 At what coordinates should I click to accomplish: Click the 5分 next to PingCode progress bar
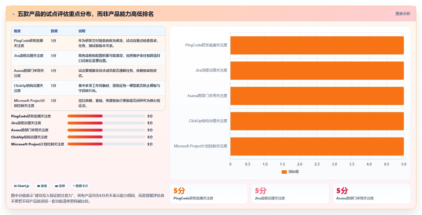click(150, 116)
